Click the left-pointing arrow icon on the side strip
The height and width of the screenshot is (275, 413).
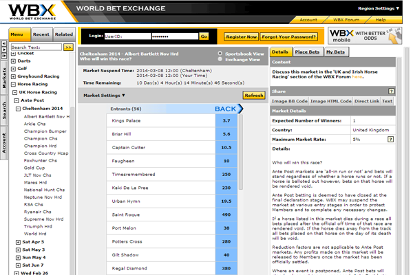(x=4, y=44)
